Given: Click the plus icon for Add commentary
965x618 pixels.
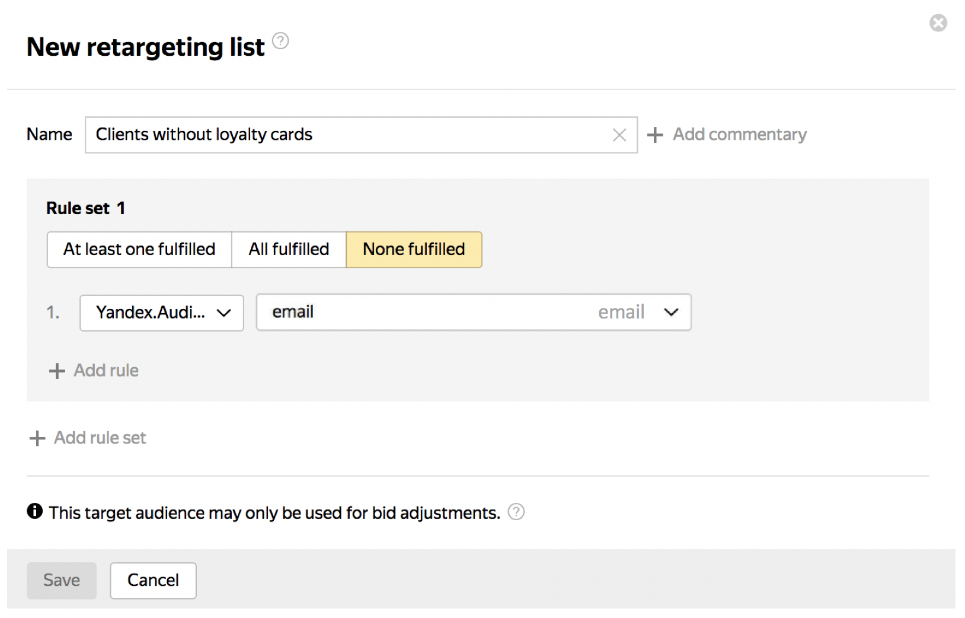Looking at the screenshot, I should coord(655,135).
